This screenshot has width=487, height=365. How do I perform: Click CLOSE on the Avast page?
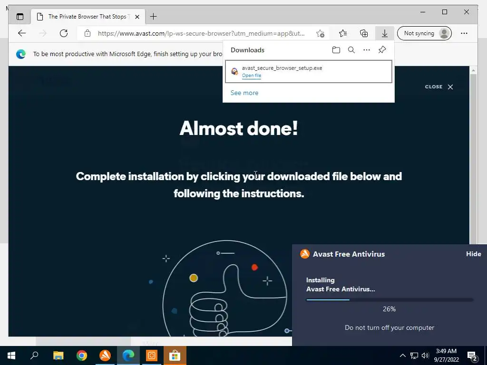(x=439, y=87)
